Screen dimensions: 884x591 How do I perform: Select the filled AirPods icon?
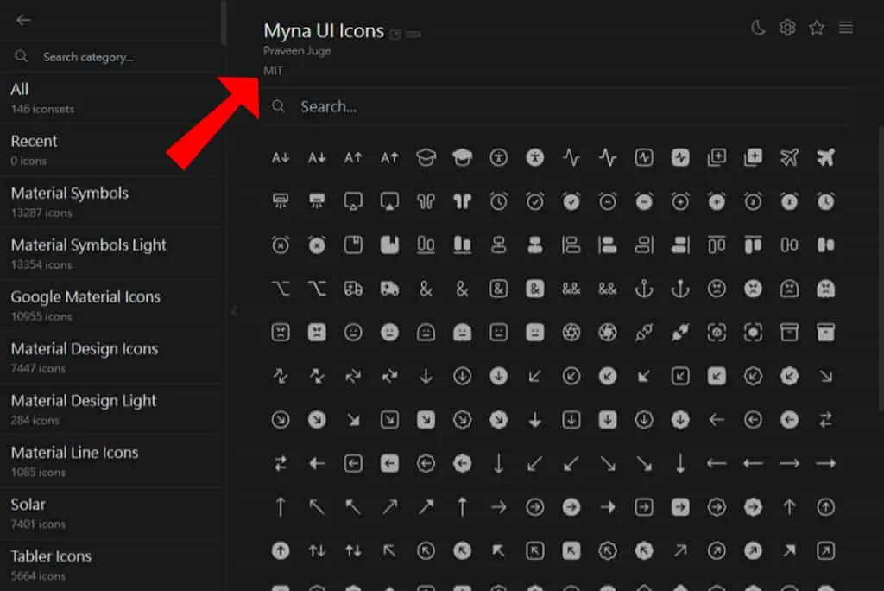coord(463,201)
